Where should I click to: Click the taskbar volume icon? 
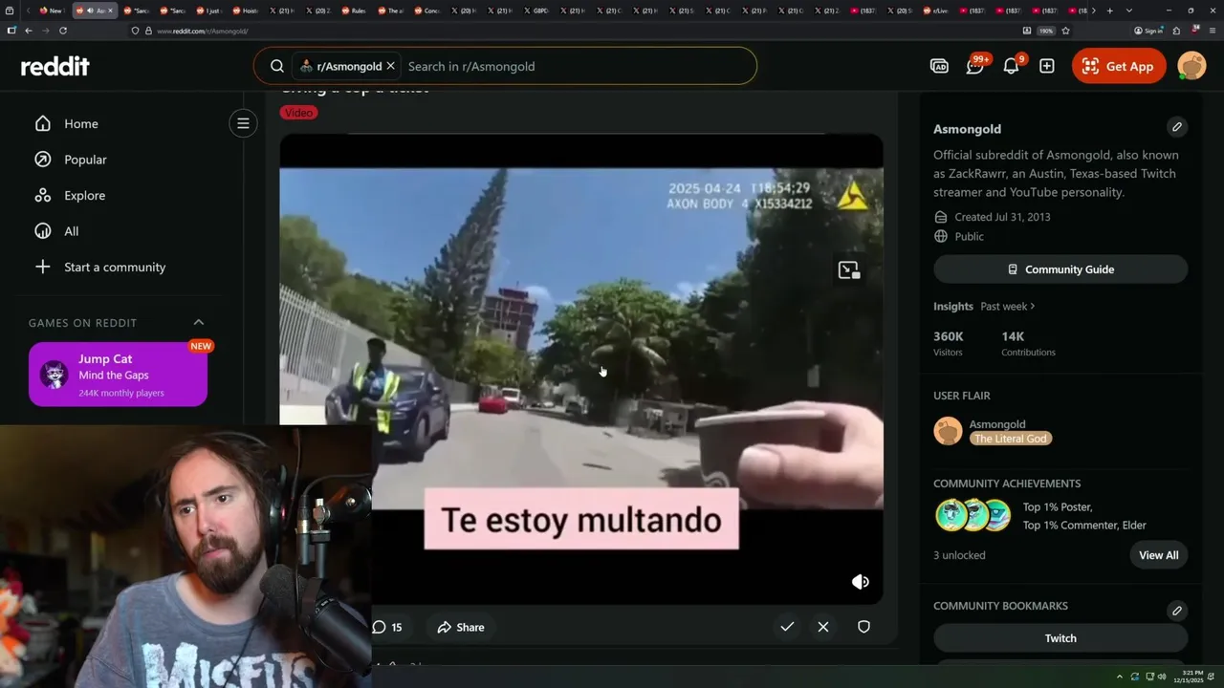click(x=1162, y=677)
